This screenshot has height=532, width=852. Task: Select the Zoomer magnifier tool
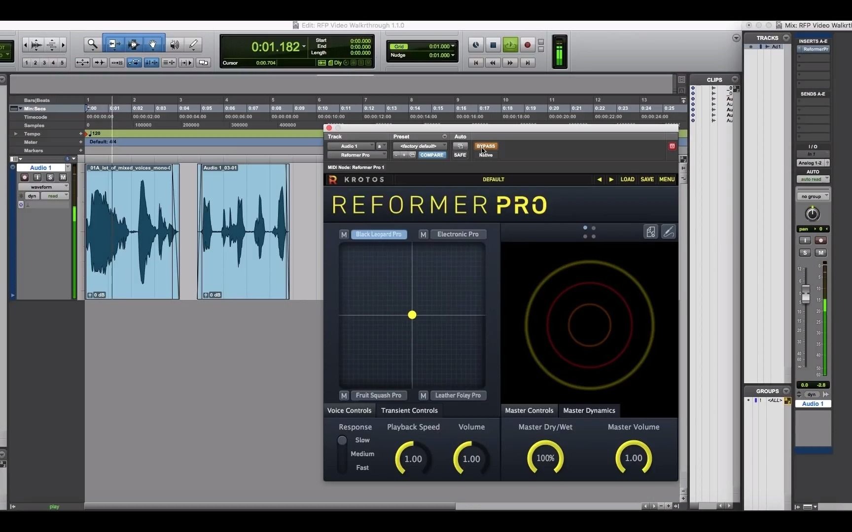coord(92,44)
